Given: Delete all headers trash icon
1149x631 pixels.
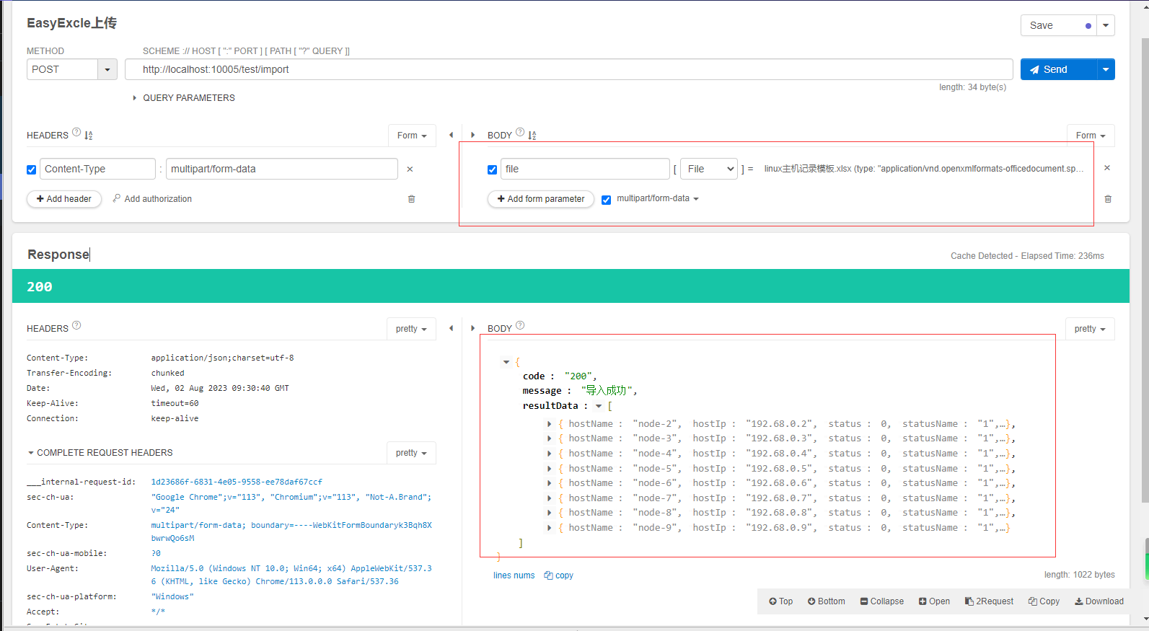Looking at the screenshot, I should pos(411,199).
